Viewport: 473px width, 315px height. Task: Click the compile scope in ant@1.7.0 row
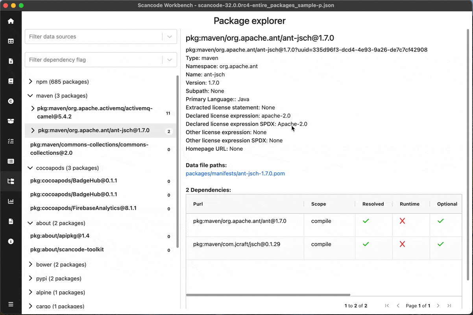[321, 221]
